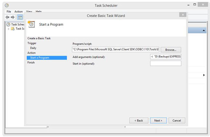Go to previous step with < Back
This screenshot has width=210, height=137.
pyautogui.click(x=139, y=121)
